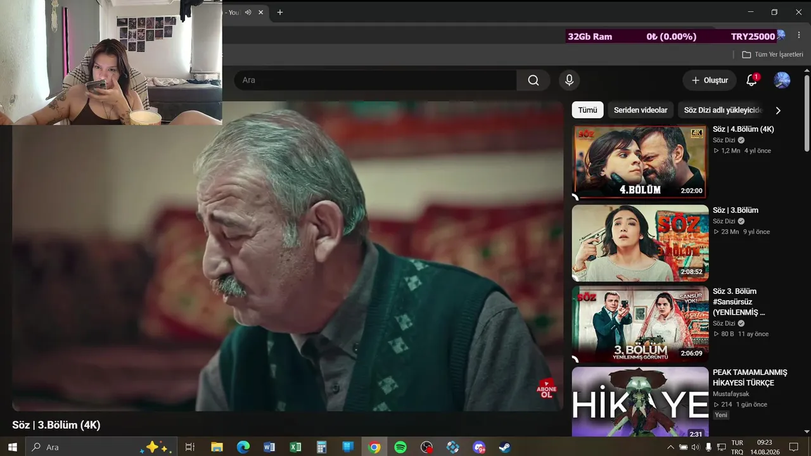Image resolution: width=811 pixels, height=456 pixels.
Task: Click the microphone tray icon
Action: coord(708,447)
